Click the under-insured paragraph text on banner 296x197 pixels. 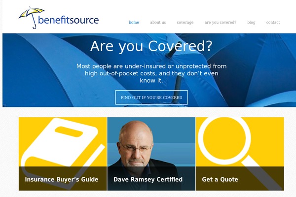click(x=151, y=73)
